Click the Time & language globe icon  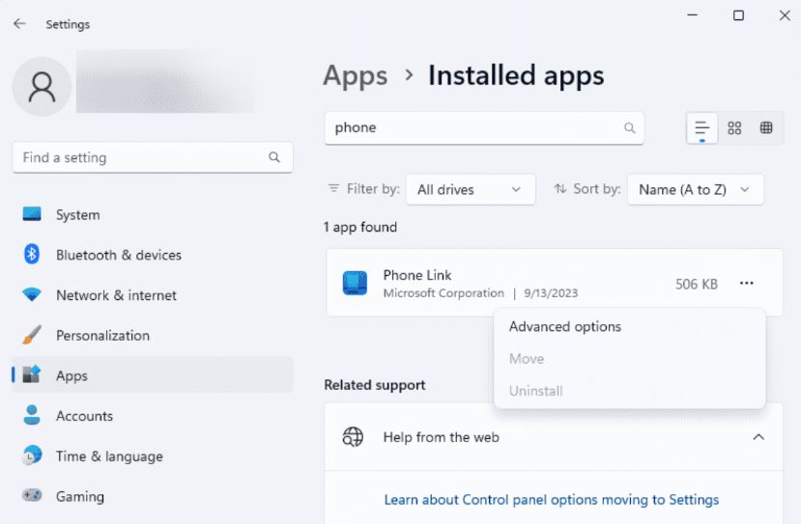coord(32,455)
